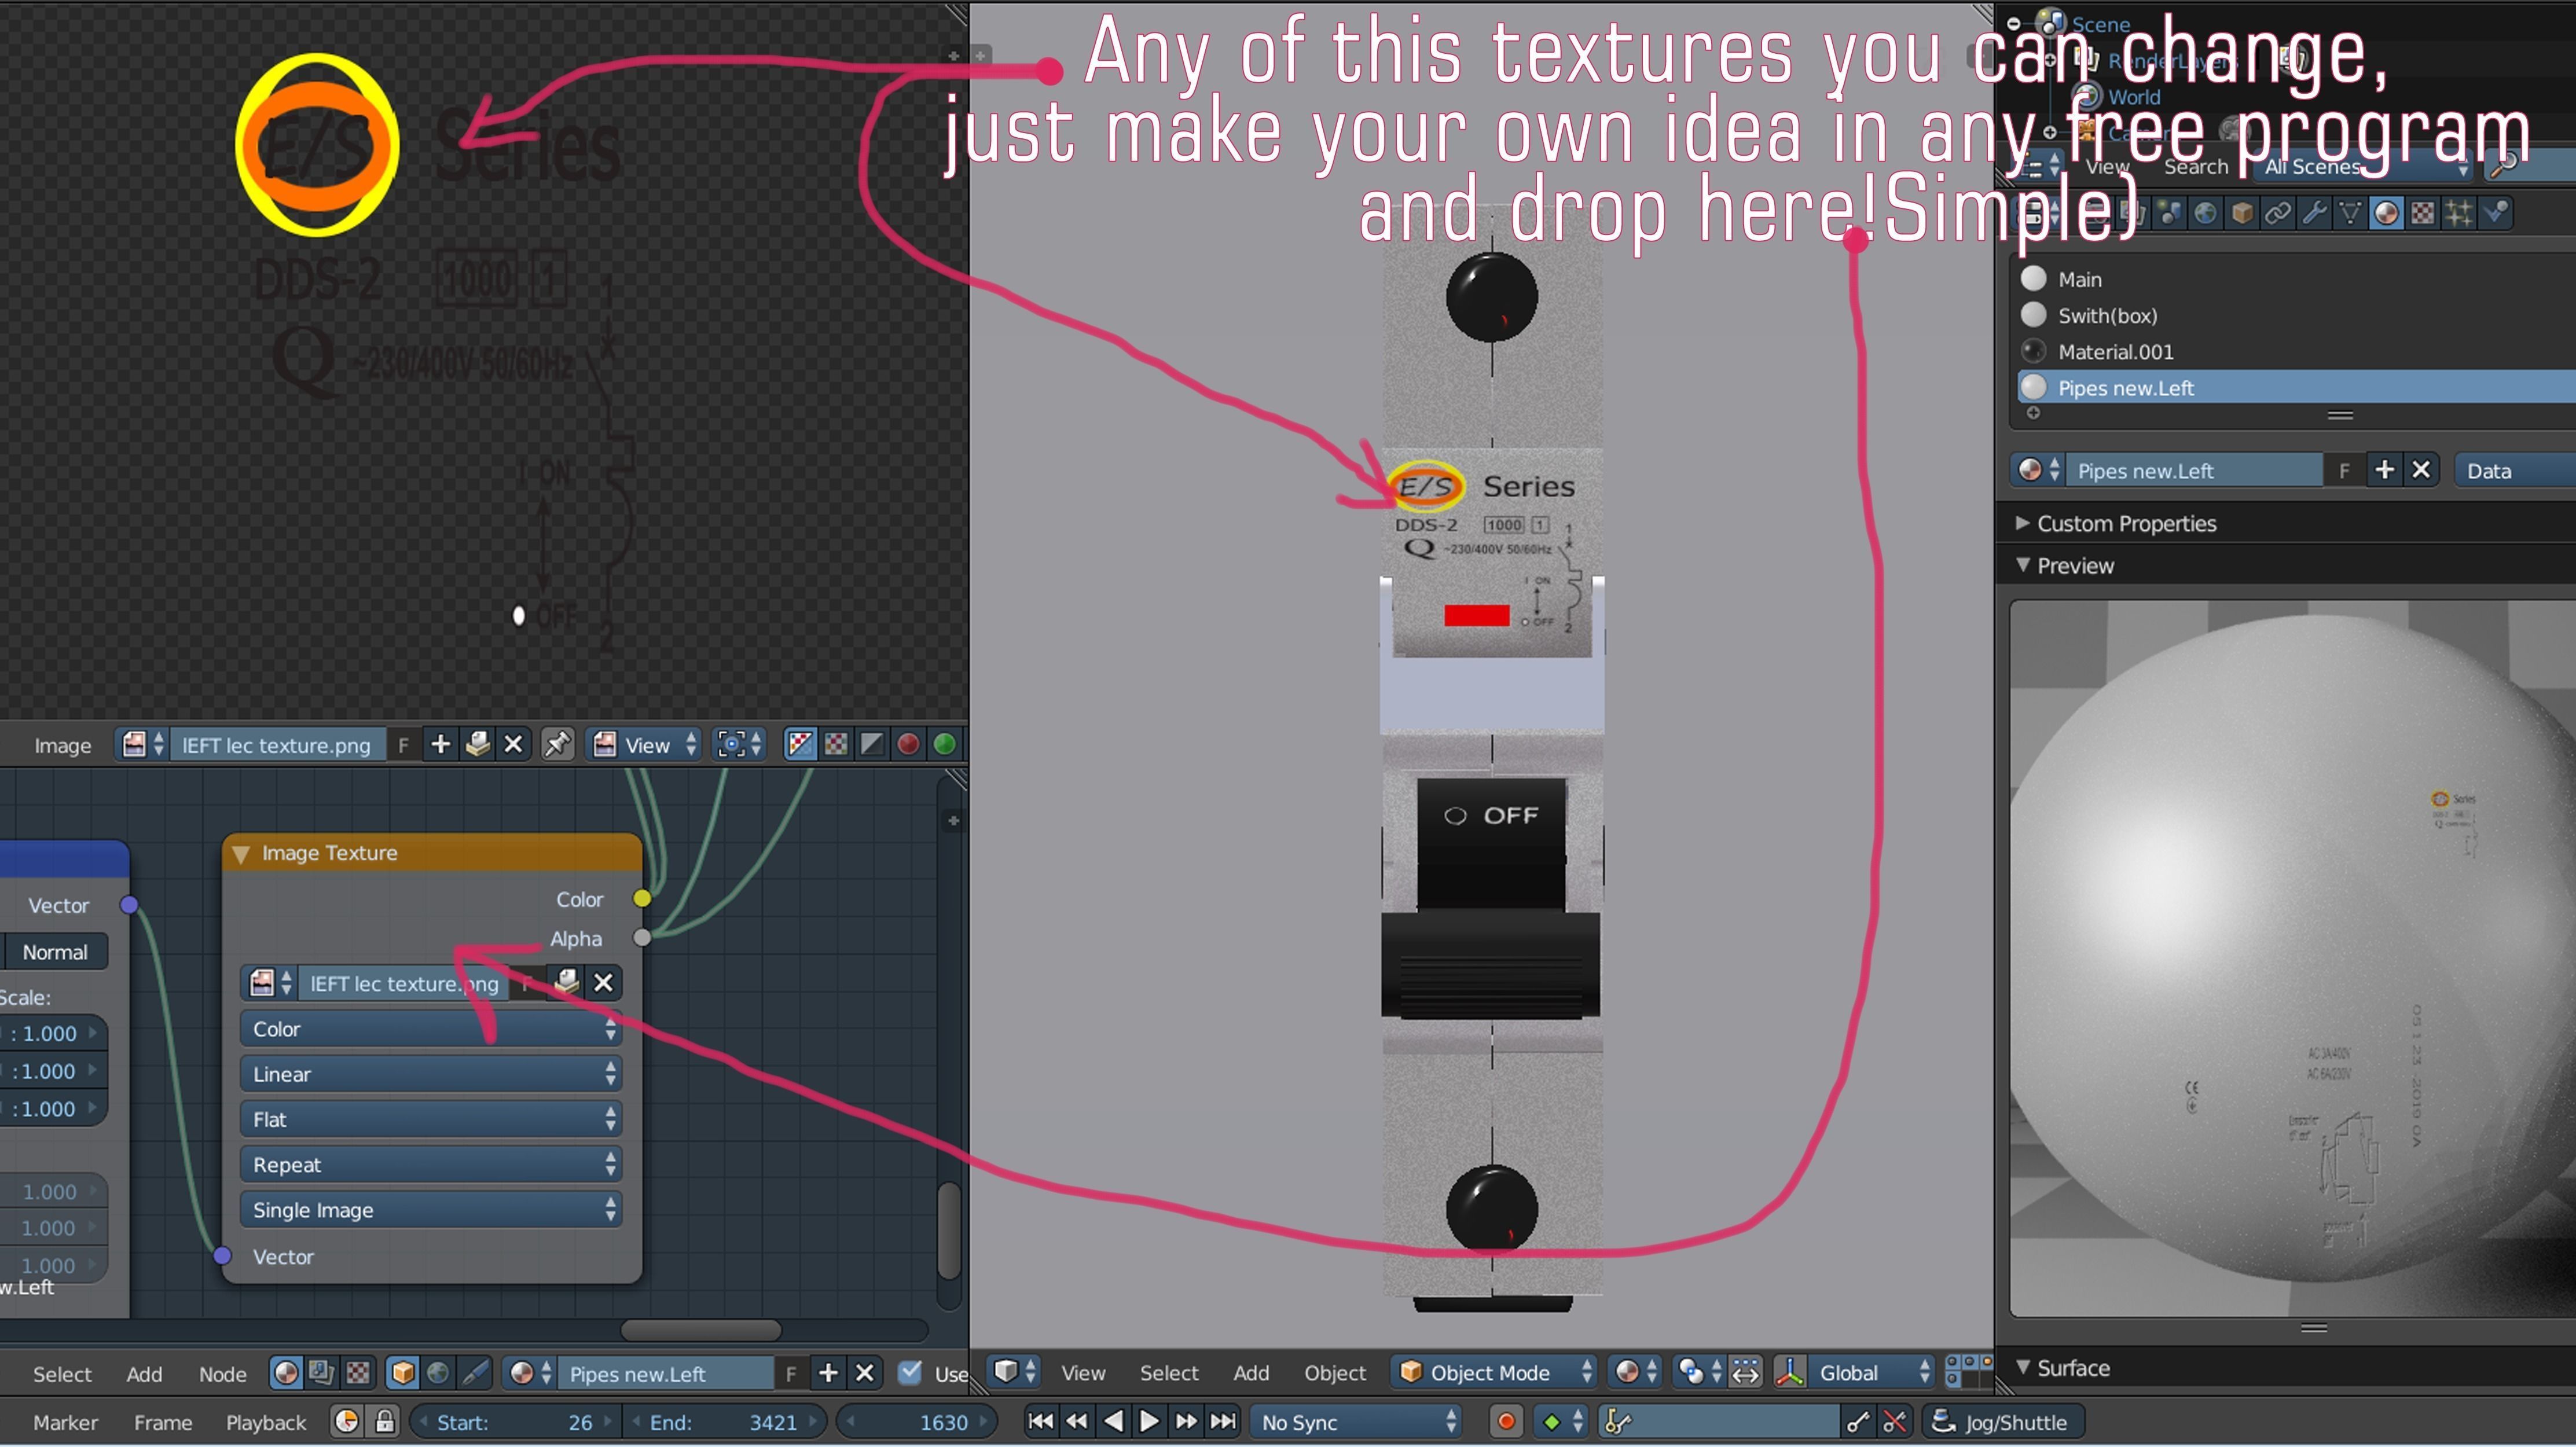The width and height of the screenshot is (2576, 1447).
Task: Open the Playback menu in timeline
Action: pos(265,1422)
